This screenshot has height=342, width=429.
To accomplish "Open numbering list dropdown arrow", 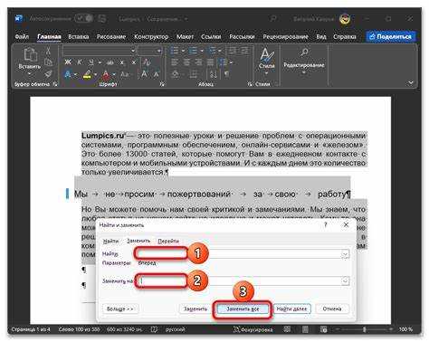I will (201, 51).
